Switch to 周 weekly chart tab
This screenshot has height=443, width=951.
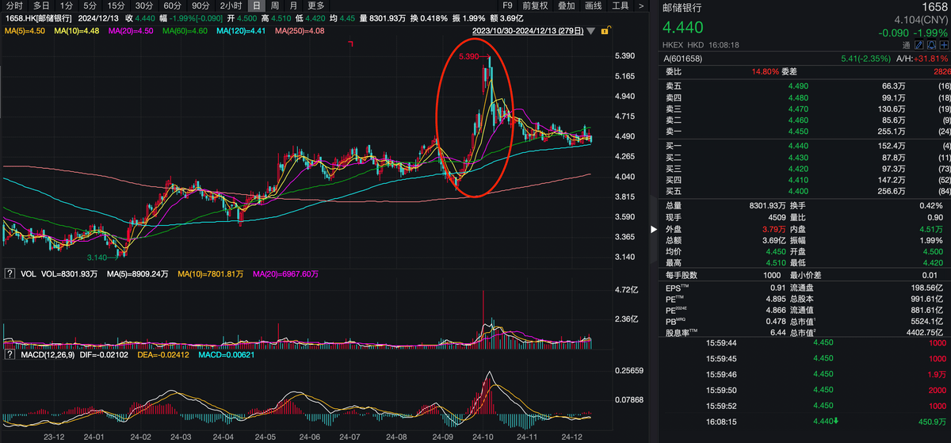click(x=274, y=6)
